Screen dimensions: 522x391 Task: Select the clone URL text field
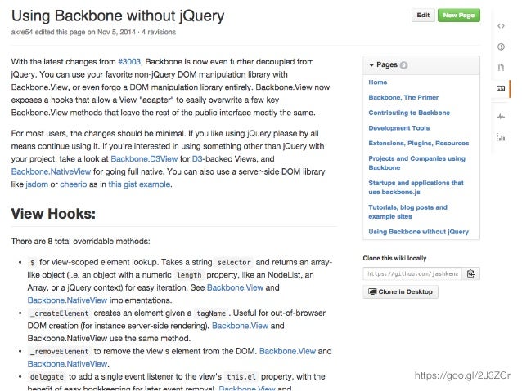coord(412,273)
